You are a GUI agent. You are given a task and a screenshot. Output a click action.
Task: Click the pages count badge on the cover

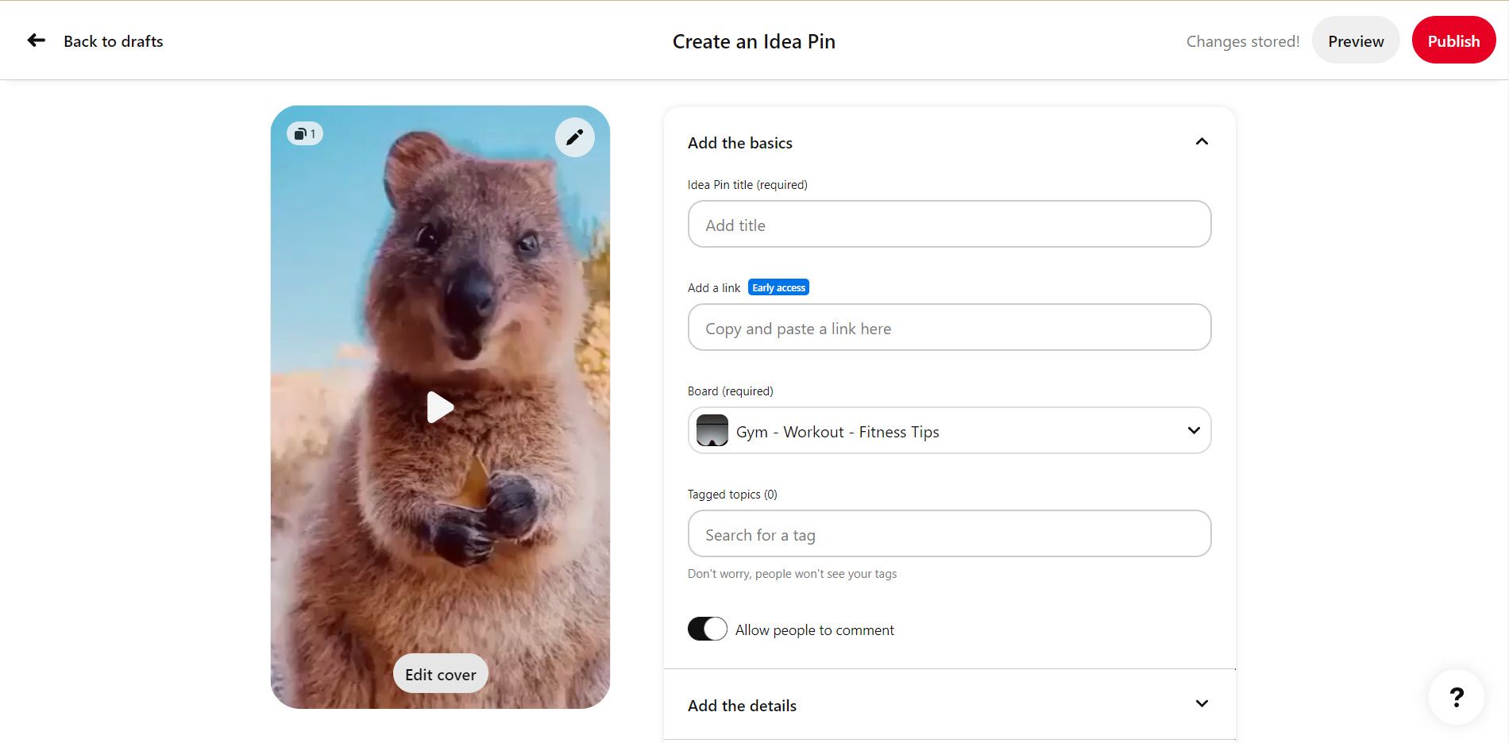click(x=304, y=133)
